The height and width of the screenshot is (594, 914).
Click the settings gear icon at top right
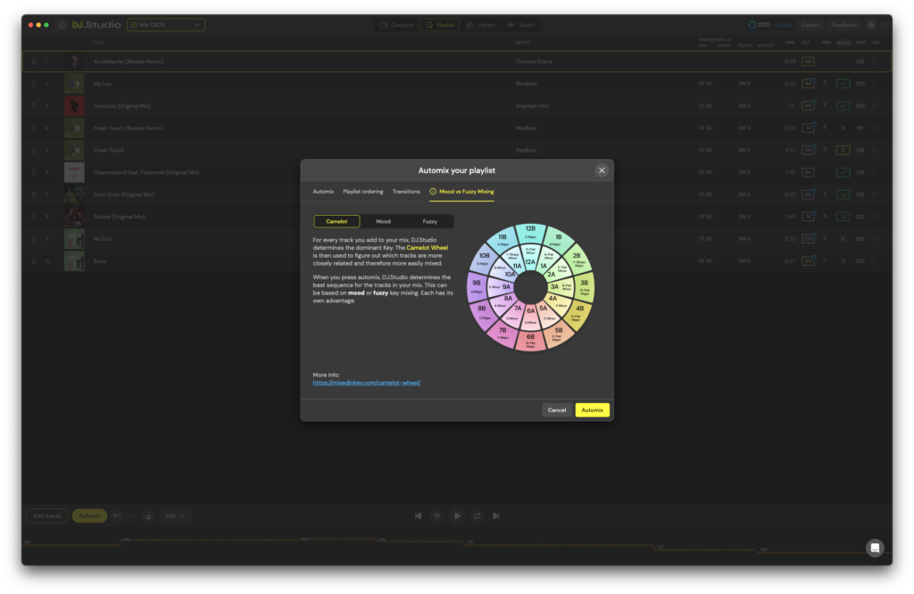point(871,25)
